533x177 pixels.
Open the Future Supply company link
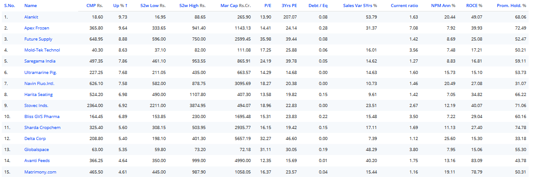click(x=38, y=39)
